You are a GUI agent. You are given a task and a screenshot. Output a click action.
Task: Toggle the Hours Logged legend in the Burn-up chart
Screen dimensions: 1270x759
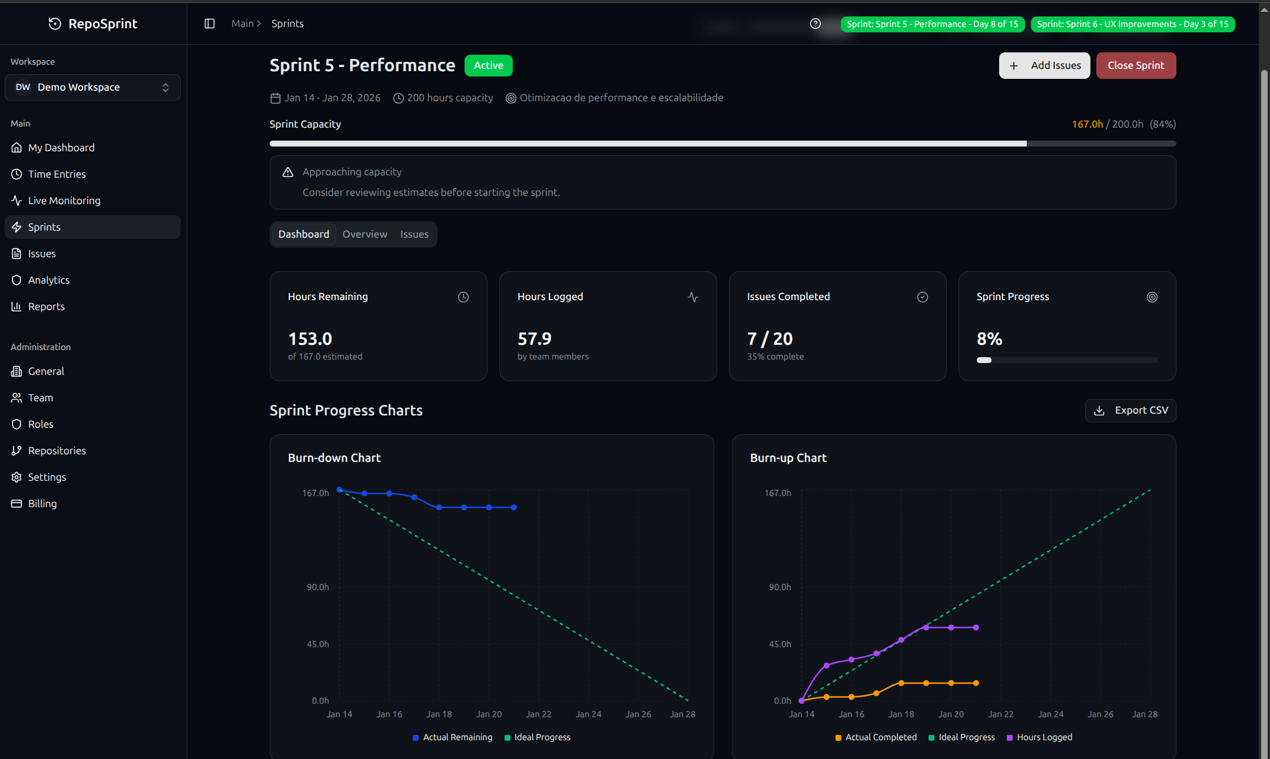(1039, 737)
